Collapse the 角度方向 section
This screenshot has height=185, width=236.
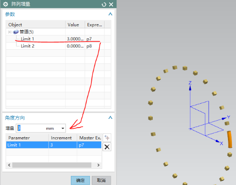[x=110, y=117]
